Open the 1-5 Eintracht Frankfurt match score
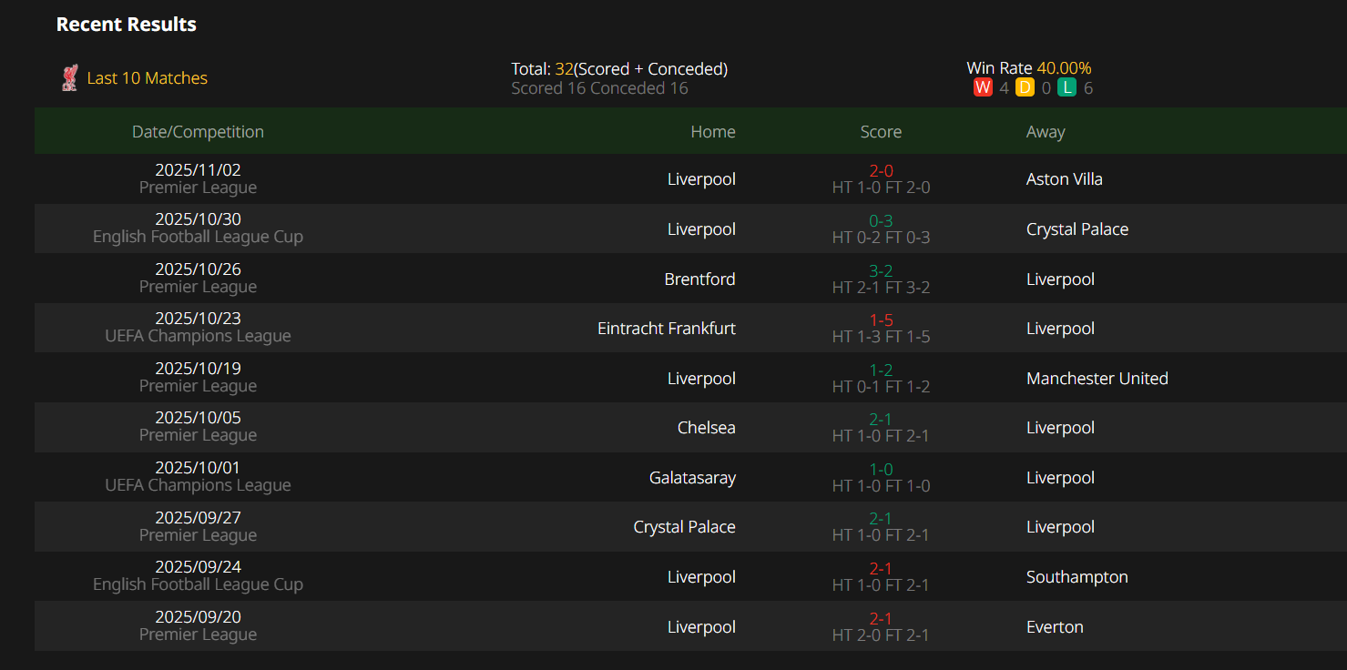Screen dimensions: 1347x670 tap(881, 320)
